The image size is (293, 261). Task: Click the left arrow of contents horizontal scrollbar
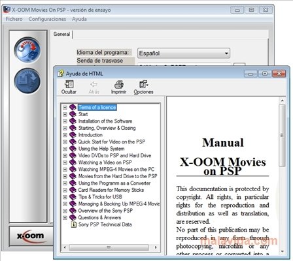point(65,247)
